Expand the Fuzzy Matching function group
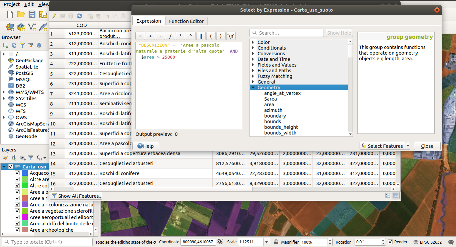 pos(253,76)
